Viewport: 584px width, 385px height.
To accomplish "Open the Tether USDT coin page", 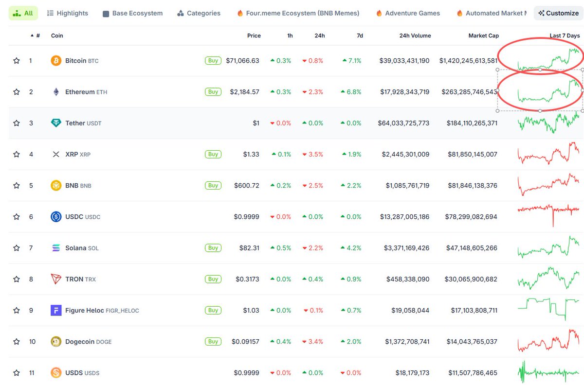I will pyautogui.click(x=83, y=123).
